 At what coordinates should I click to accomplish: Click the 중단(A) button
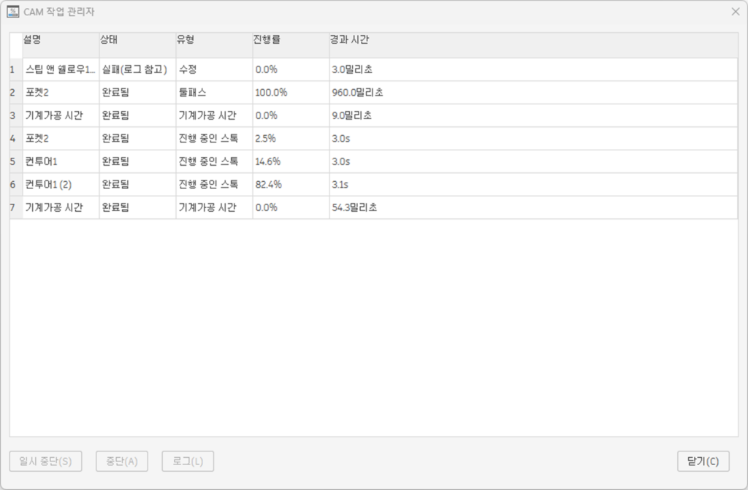(122, 462)
